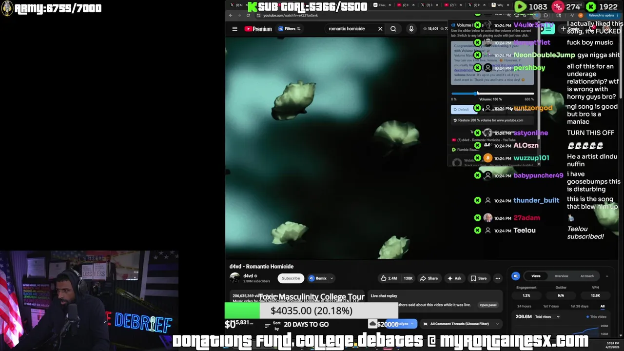Screen dimensions: 624x351
Task: Open the YouTube hamburger guide menu
Action: (x=234, y=29)
